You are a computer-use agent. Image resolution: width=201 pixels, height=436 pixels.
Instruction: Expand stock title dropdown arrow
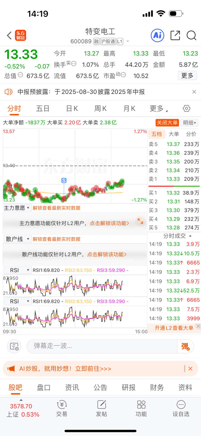pos(128,41)
